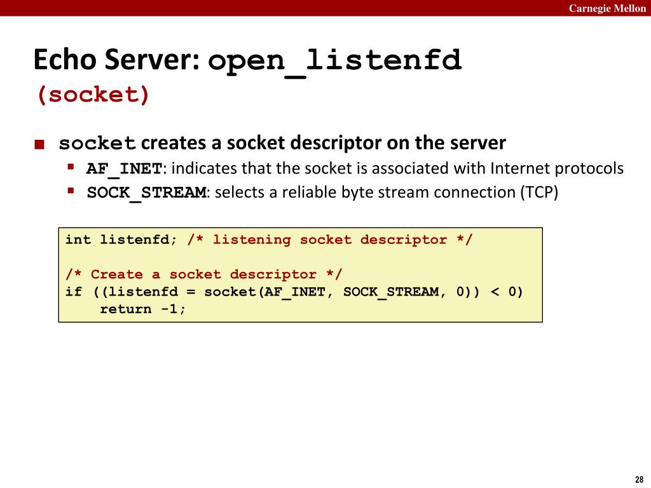651x488 pixels.
Task: Click the small bullet beside AF_INET
Action: pos(71,167)
